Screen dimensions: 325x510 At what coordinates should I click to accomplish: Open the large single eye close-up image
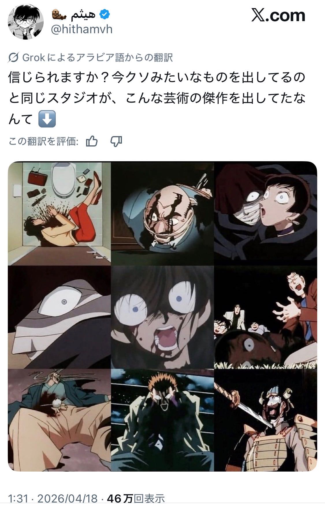[59, 317]
